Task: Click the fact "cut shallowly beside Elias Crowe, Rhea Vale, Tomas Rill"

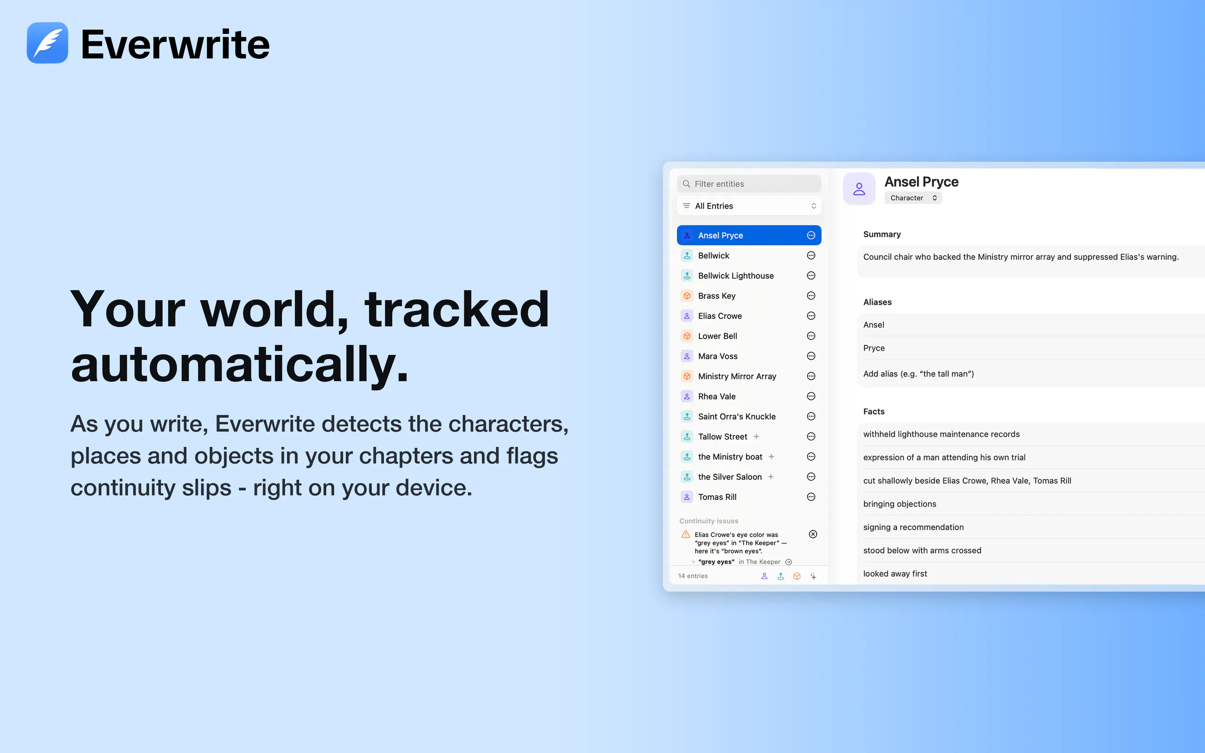Action: [x=1031, y=481]
